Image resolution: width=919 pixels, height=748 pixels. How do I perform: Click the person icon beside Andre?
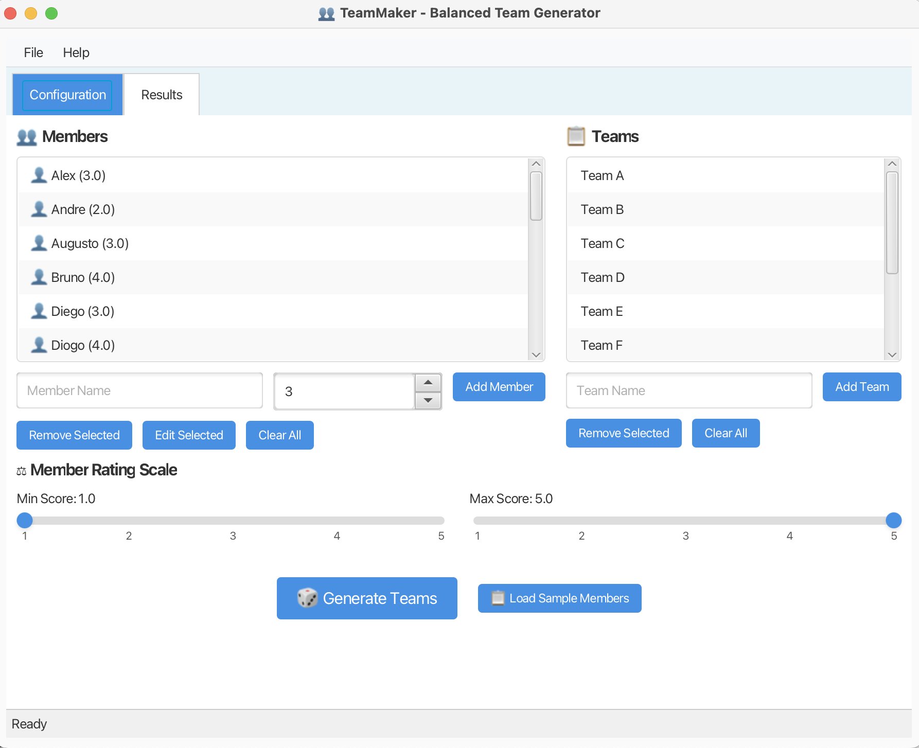tap(39, 209)
